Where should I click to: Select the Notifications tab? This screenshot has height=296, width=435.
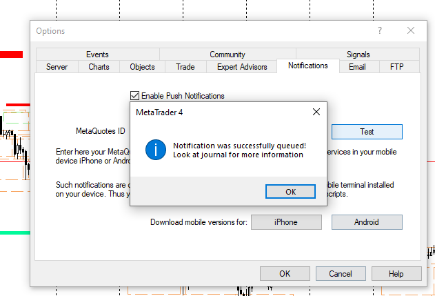[x=308, y=66]
